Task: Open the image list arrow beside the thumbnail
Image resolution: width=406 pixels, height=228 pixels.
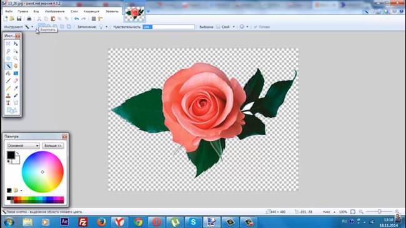Action: pos(149,12)
